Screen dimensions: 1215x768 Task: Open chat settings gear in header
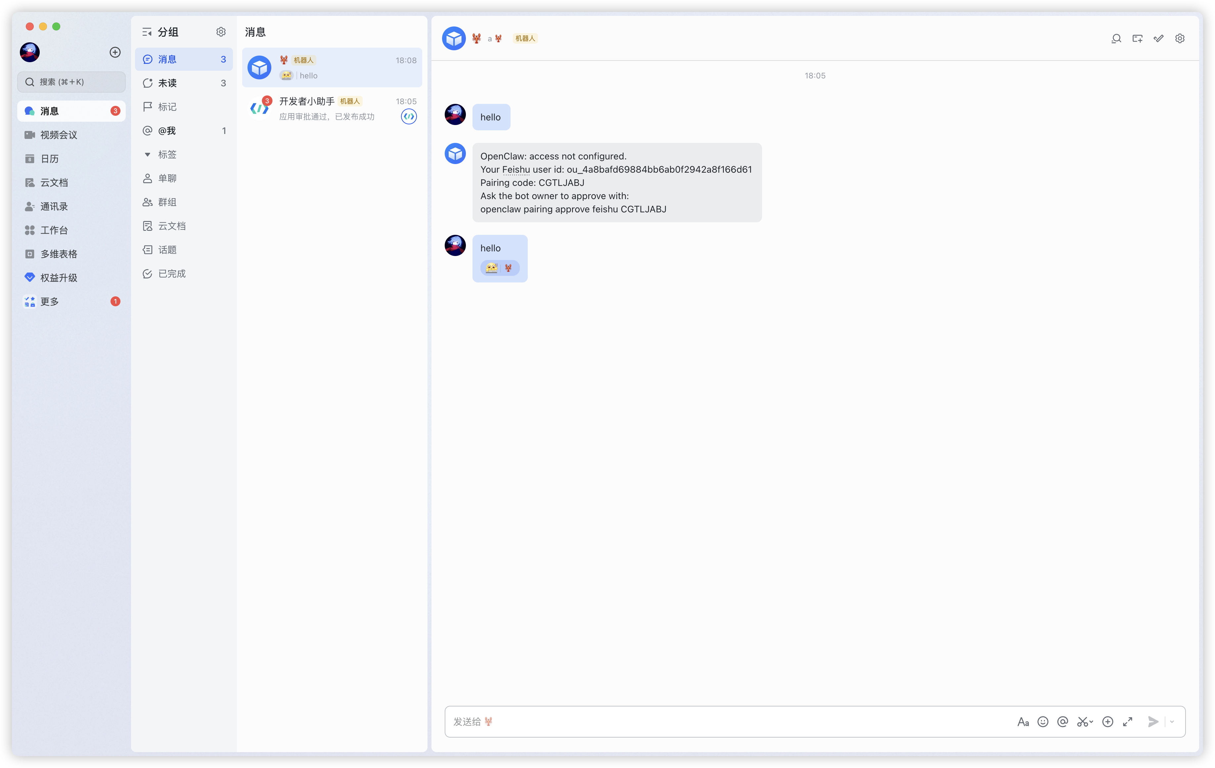[1180, 38]
